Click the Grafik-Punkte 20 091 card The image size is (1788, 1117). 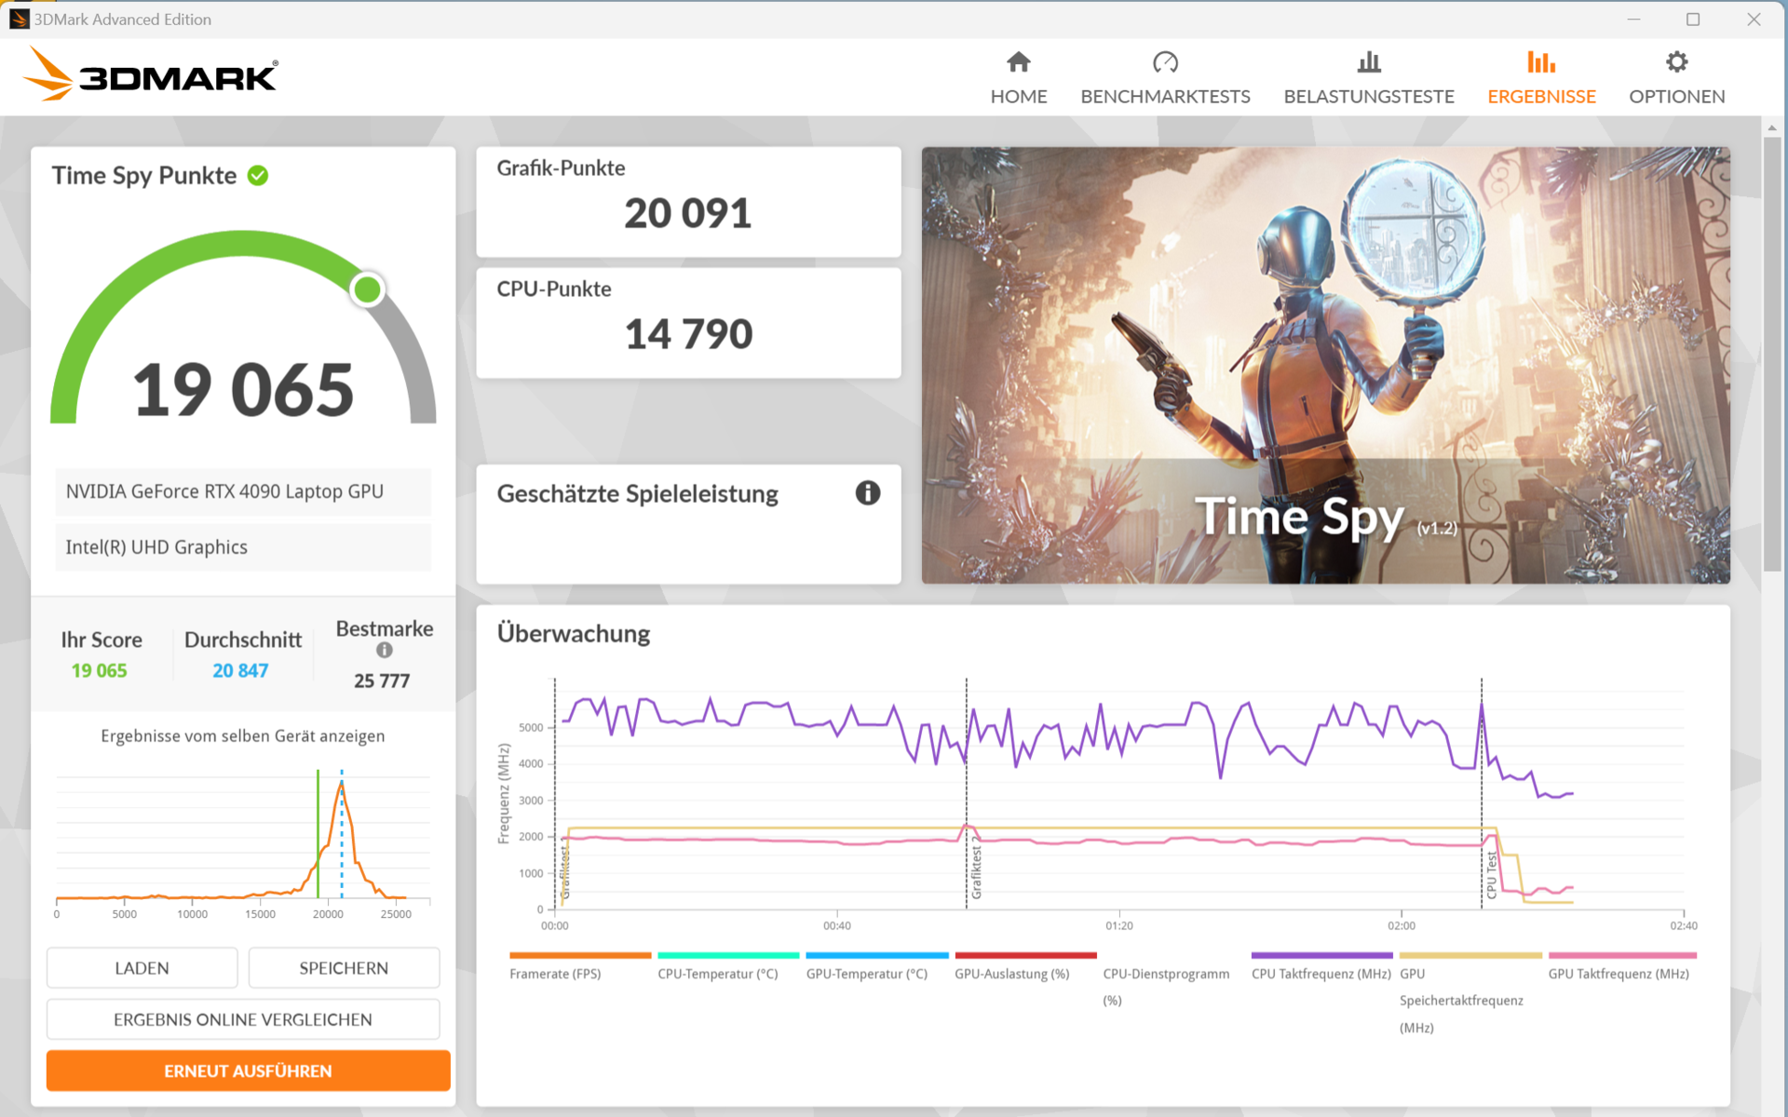click(x=688, y=202)
